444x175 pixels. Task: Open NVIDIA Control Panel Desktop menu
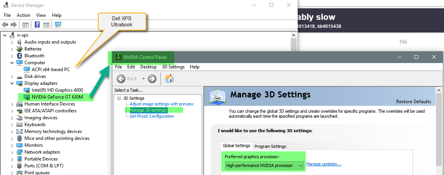[x=148, y=67]
